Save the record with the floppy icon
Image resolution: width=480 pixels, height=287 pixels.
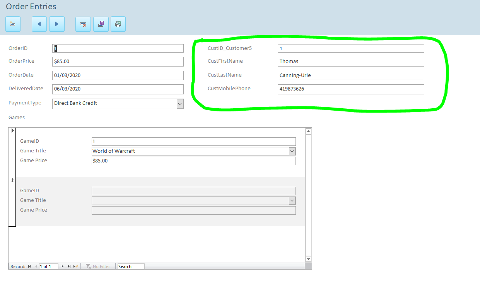101,24
